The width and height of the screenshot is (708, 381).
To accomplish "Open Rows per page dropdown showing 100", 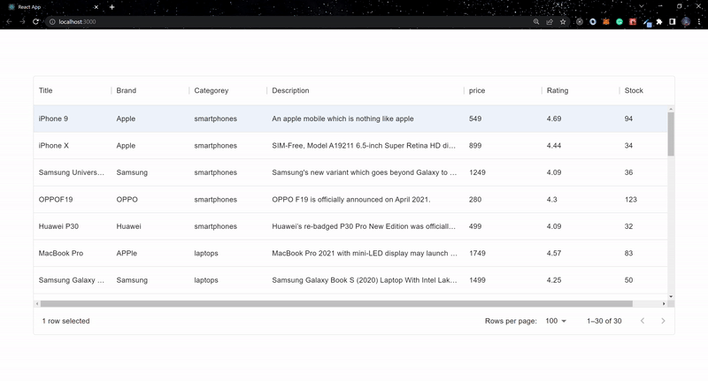I will (x=556, y=321).
